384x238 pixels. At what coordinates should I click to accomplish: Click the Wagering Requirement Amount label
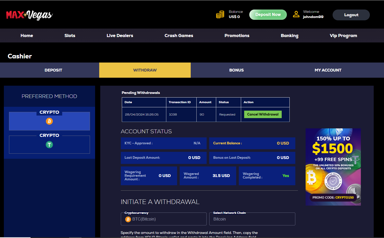[x=135, y=176]
